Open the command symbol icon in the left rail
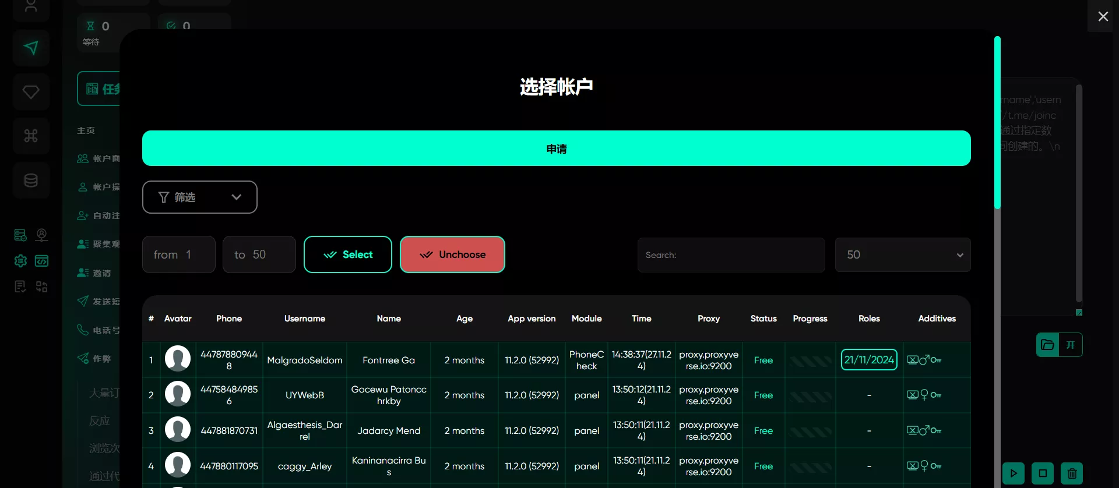The height and width of the screenshot is (488, 1119). [31, 136]
